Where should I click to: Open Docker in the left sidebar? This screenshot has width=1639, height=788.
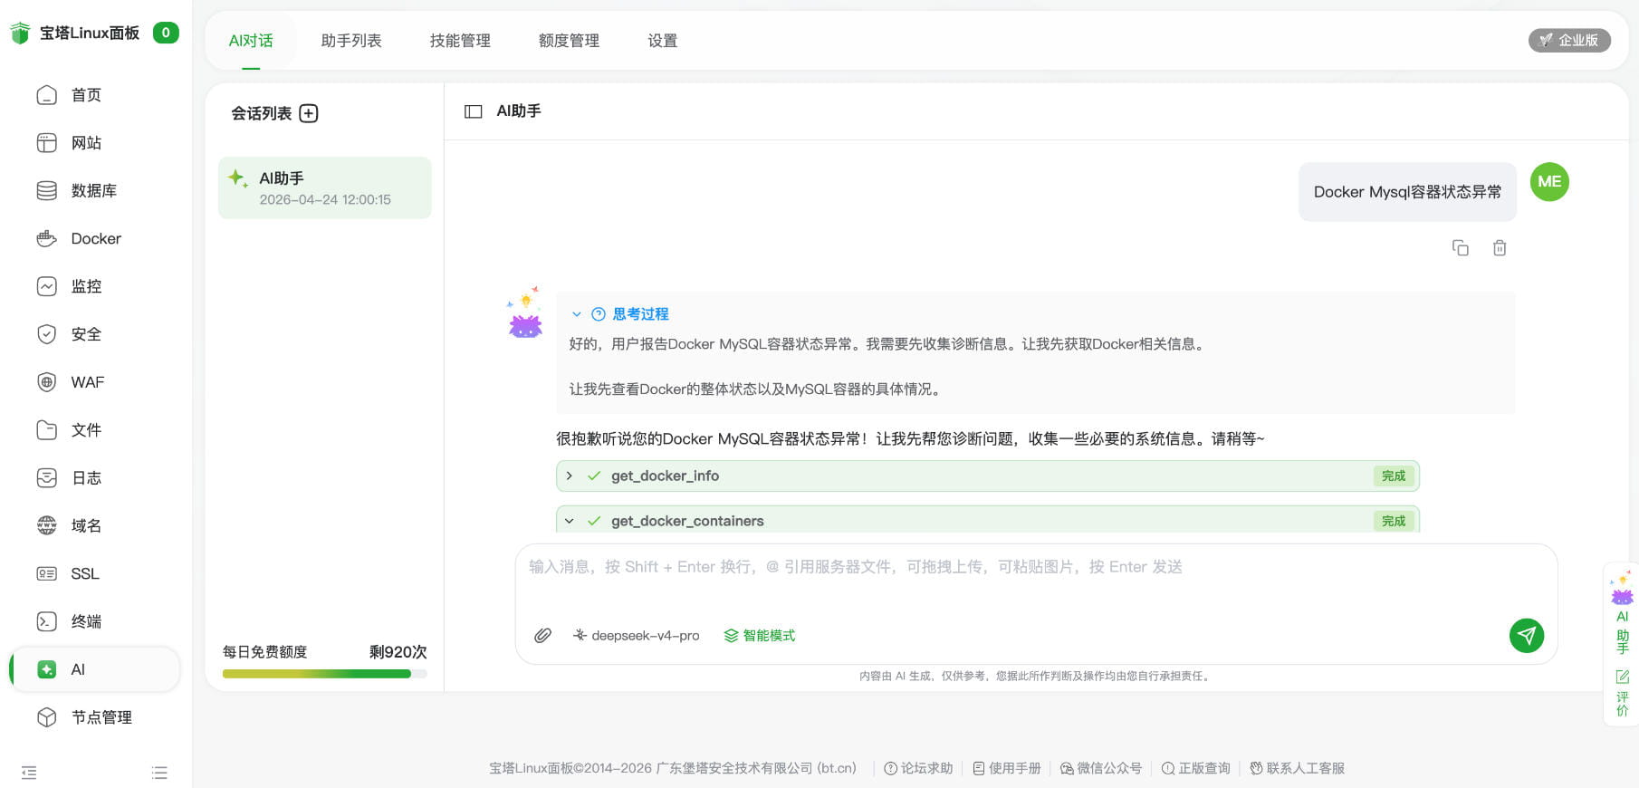[95, 238]
